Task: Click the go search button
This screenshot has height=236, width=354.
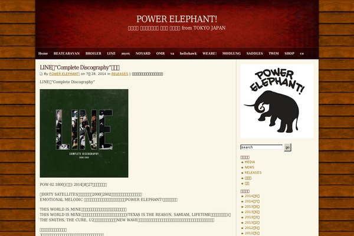Action: pyautogui.click(x=287, y=147)
